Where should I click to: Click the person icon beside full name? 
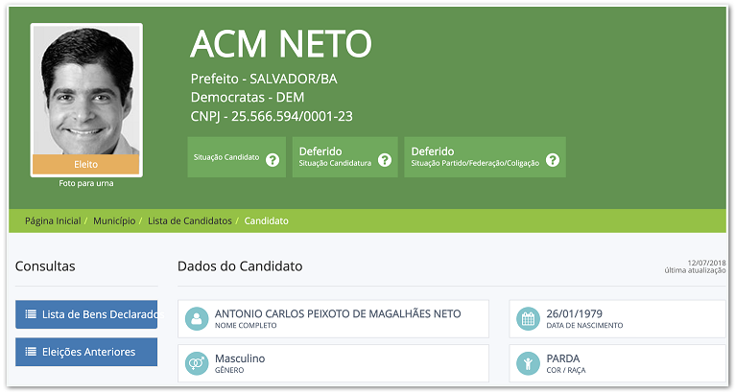pyautogui.click(x=196, y=318)
